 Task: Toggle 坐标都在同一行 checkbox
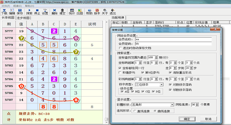coord(120,68)
